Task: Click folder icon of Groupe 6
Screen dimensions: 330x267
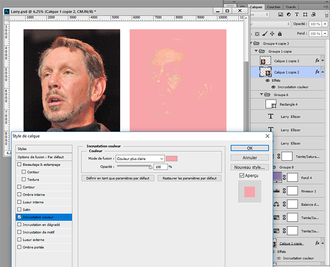Action: click(267, 94)
